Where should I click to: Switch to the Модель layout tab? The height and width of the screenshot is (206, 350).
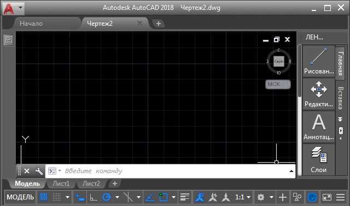27,184
